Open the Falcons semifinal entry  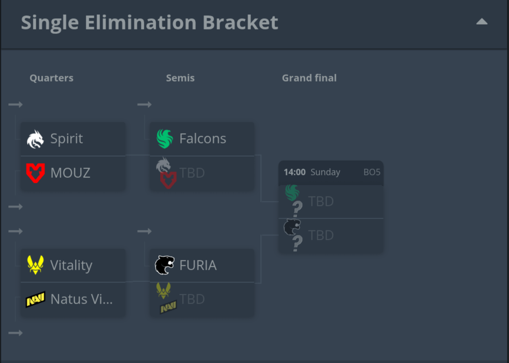click(202, 139)
